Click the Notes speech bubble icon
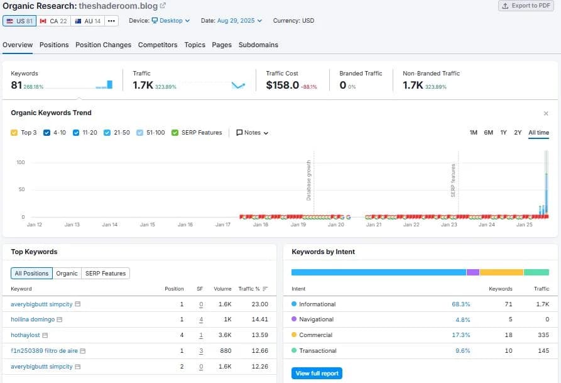 point(239,133)
